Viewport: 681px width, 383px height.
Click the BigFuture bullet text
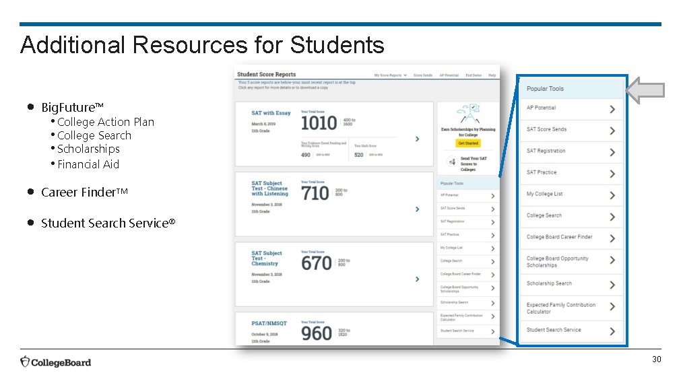pyautogui.click(x=72, y=107)
